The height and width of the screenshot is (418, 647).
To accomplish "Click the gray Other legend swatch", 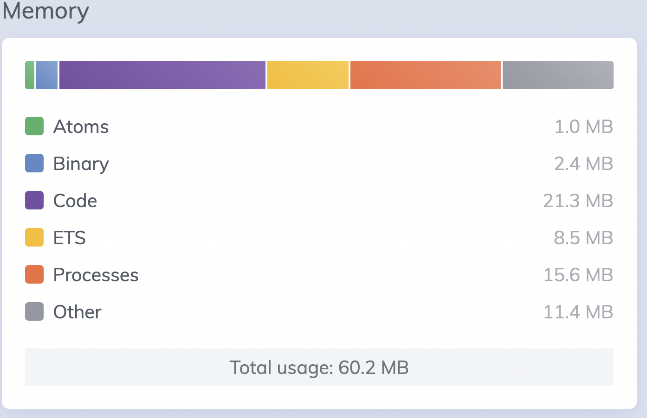I will coord(34,311).
